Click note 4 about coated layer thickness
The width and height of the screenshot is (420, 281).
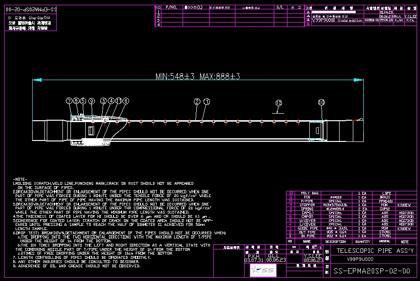click(x=112, y=216)
